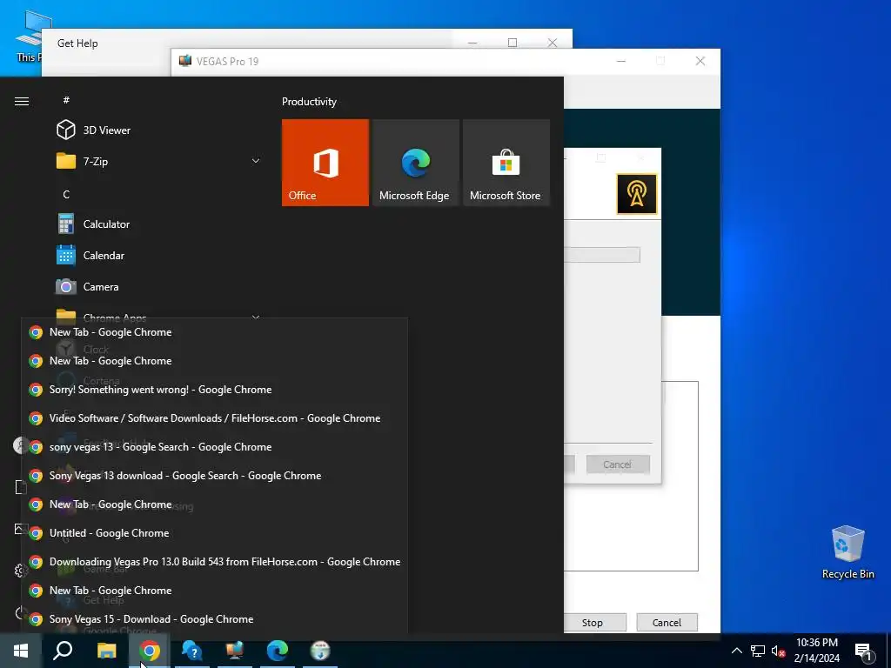The width and height of the screenshot is (891, 668).
Task: Switch to Sony Vegas 15 Download window
Action: (214, 619)
